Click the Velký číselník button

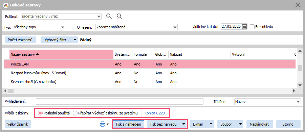coord(18,124)
